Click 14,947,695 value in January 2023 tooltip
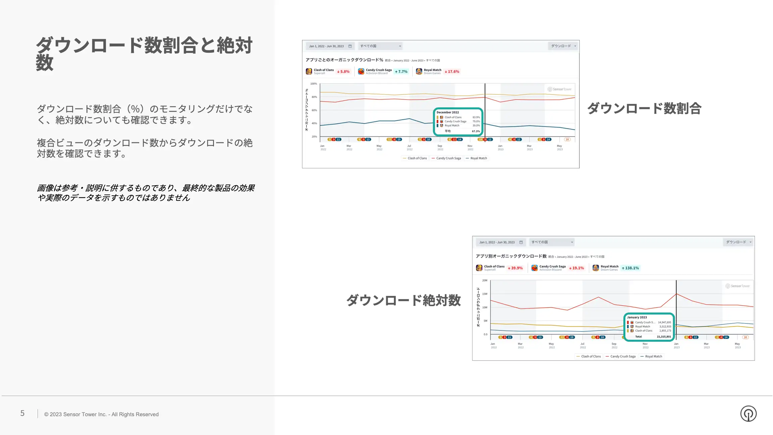Image resolution: width=773 pixels, height=435 pixels. click(665, 323)
